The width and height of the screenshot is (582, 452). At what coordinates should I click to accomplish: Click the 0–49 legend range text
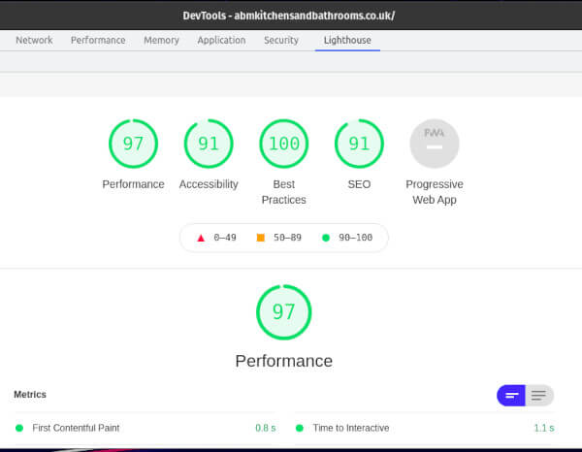[225, 238]
